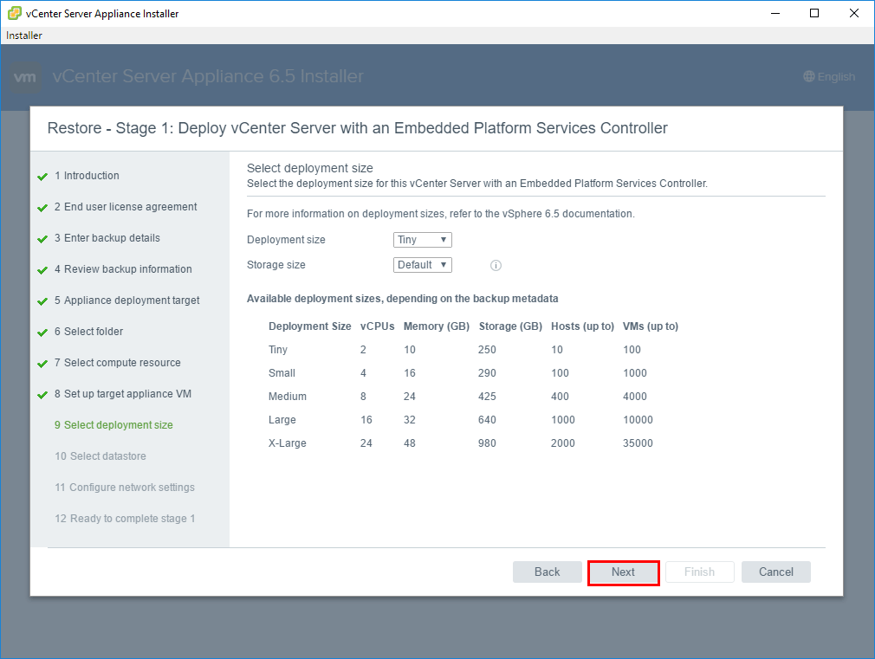875x659 pixels.
Task: Click the green checkmark beside End user license agreement
Action: click(42, 208)
